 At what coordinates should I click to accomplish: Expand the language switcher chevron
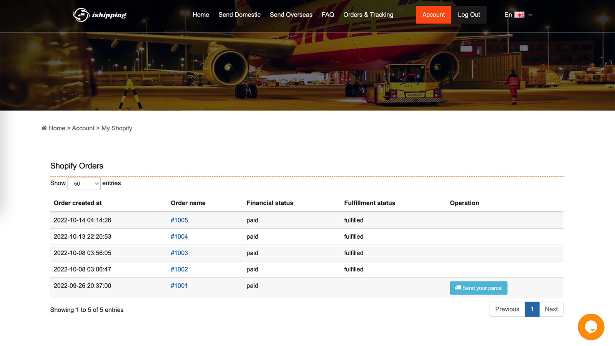(530, 15)
